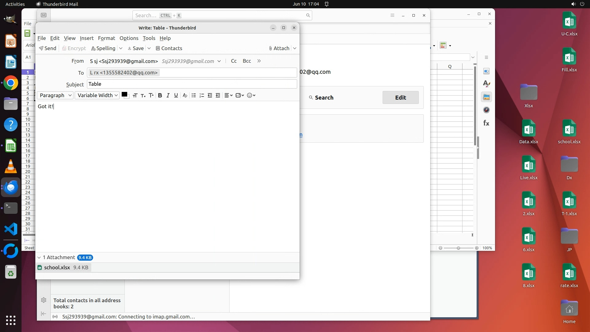Screen dimensions: 590x332
Task: Open Variable Width font dropdown
Action: [97, 95]
